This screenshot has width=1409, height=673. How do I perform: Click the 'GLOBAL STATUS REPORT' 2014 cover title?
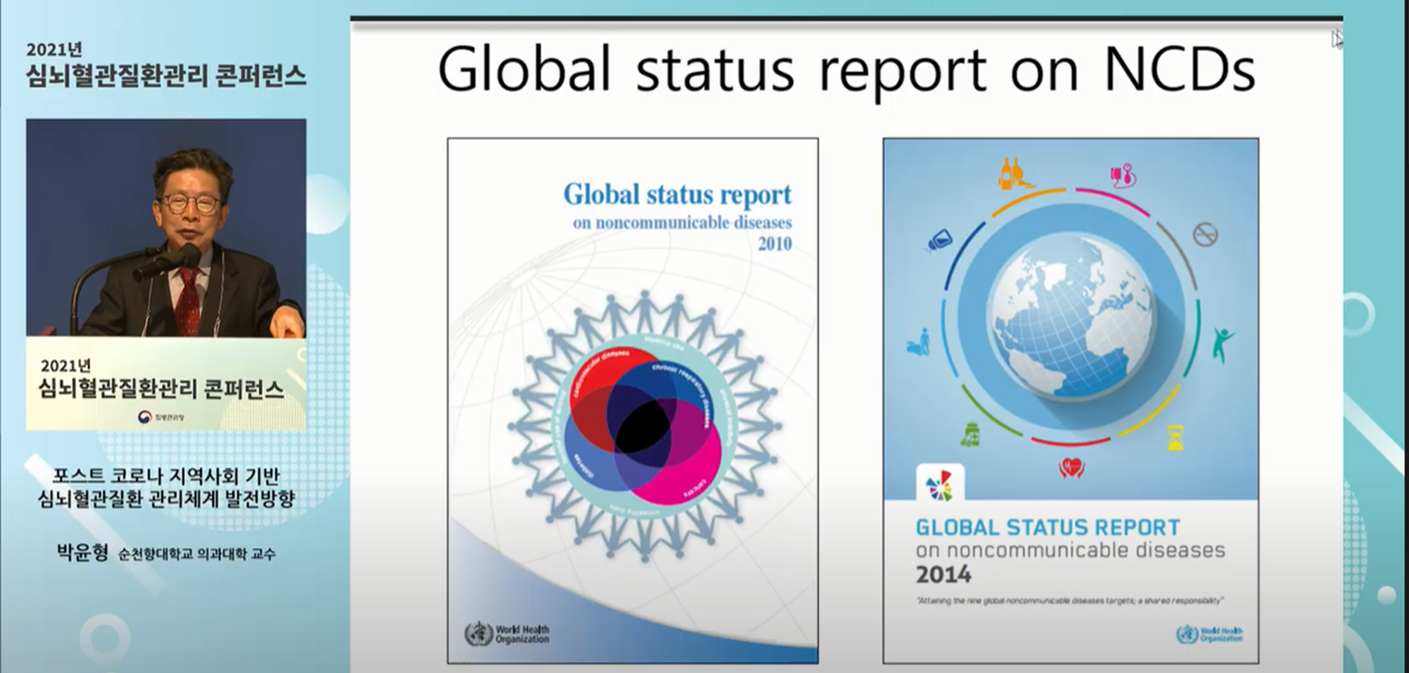click(x=1047, y=527)
